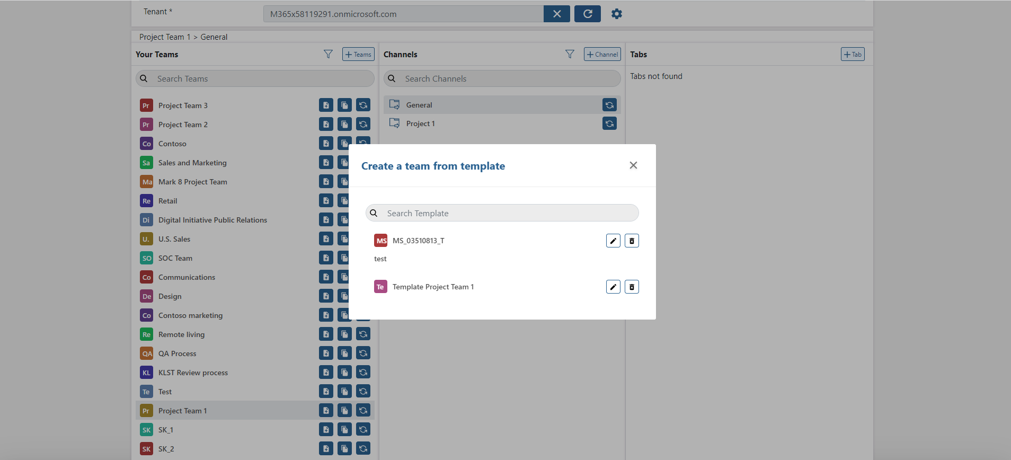1011x460 pixels.
Task: Click the Search Teams field
Action: 255,78
